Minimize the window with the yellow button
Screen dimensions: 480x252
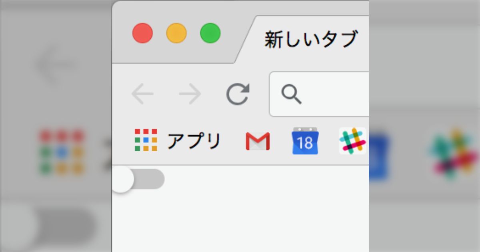click(x=176, y=33)
